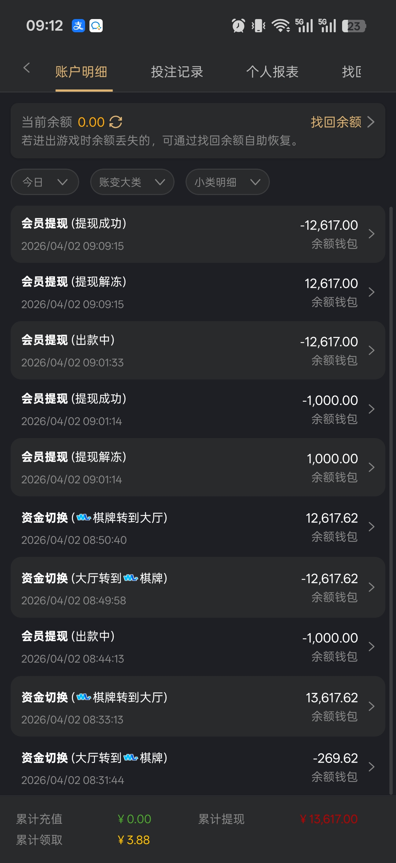Tap the battery indicator icon
Screen dimensions: 396x863
coord(354,26)
